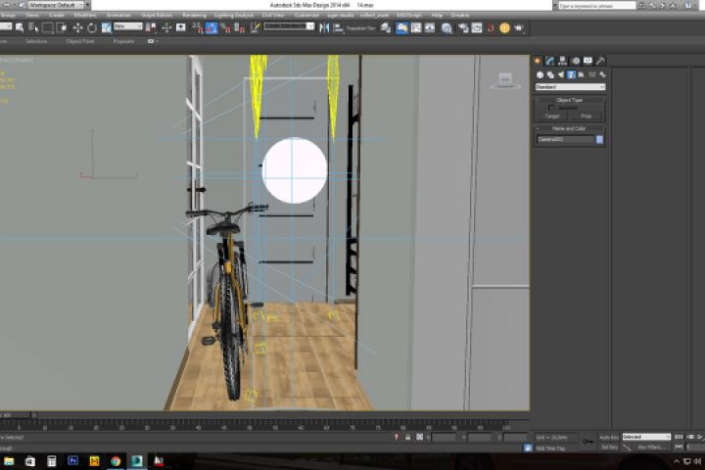Show hidden system tray icons chevron
The width and height of the screenshot is (705, 470).
tap(676, 461)
